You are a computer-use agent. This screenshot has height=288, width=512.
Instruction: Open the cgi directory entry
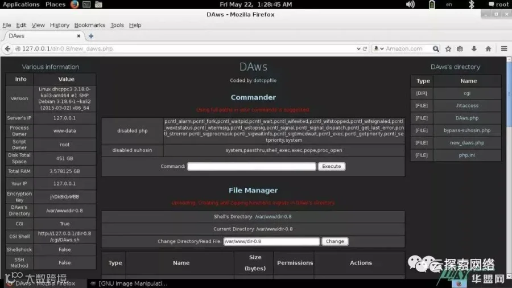tap(467, 93)
